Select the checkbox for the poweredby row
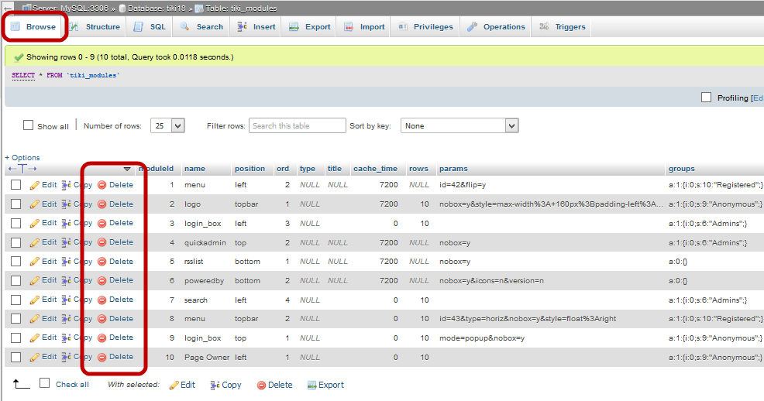Screen dimensions: 764x401 [x=15, y=280]
